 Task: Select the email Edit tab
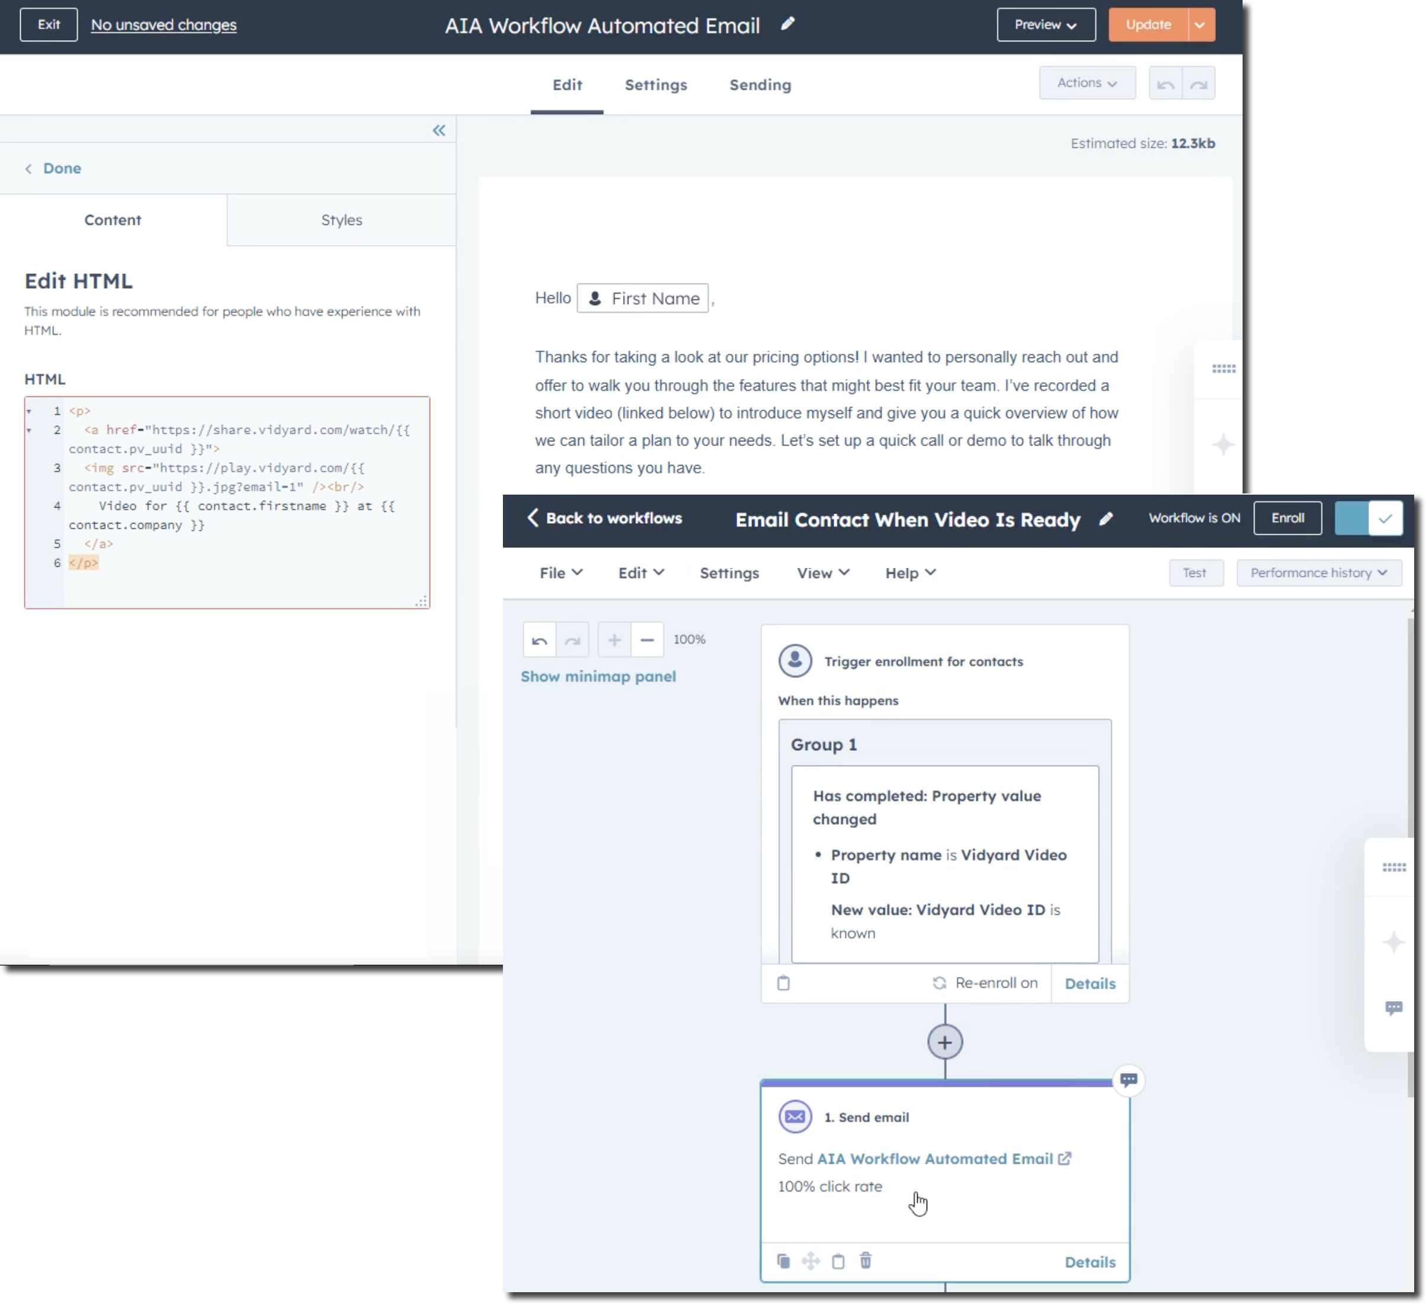pyautogui.click(x=567, y=85)
